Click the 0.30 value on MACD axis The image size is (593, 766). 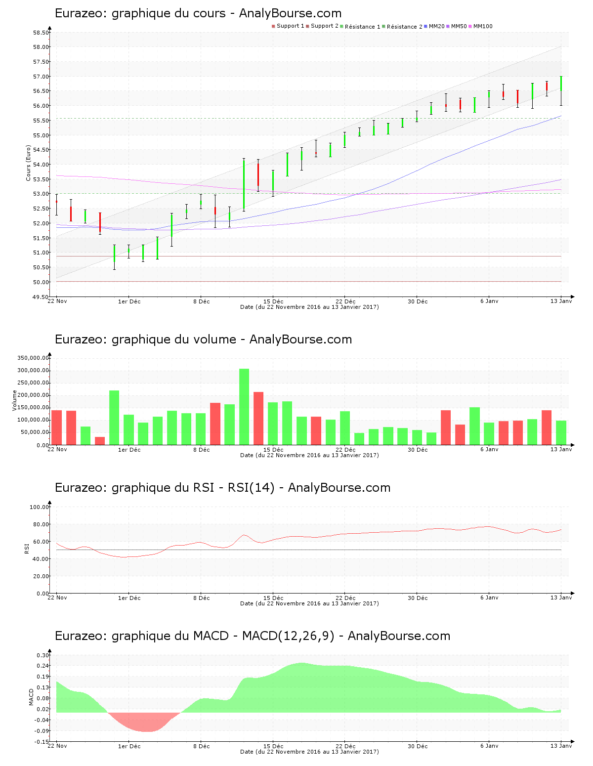click(43, 656)
